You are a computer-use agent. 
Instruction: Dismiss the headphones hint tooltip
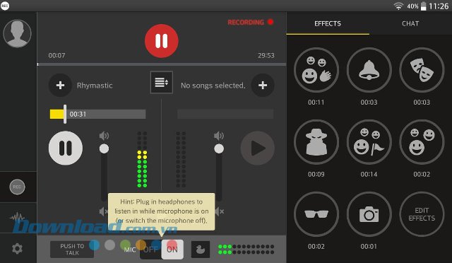(162, 211)
